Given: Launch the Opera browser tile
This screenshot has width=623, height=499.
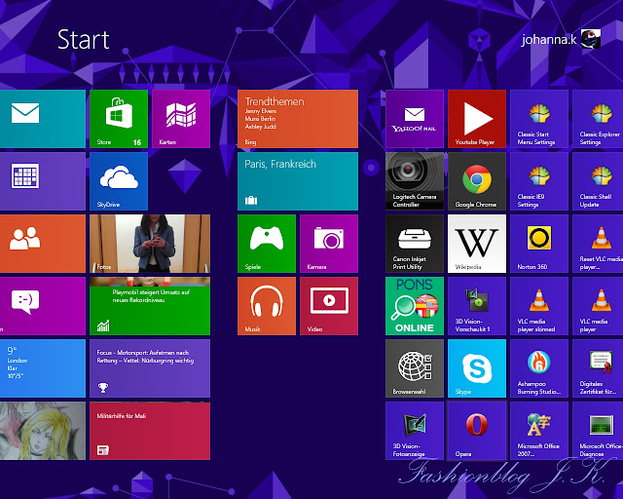Looking at the screenshot, I should point(477,431).
